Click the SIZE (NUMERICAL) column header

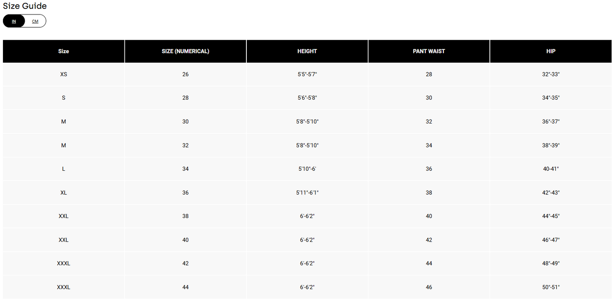pyautogui.click(x=185, y=51)
